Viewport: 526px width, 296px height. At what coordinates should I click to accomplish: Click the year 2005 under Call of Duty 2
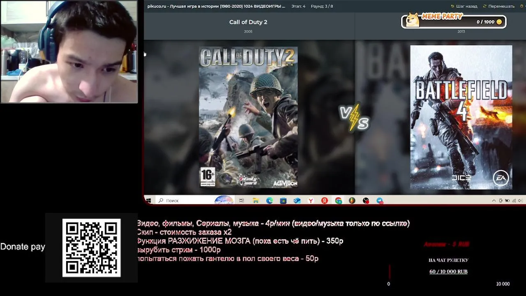(248, 31)
